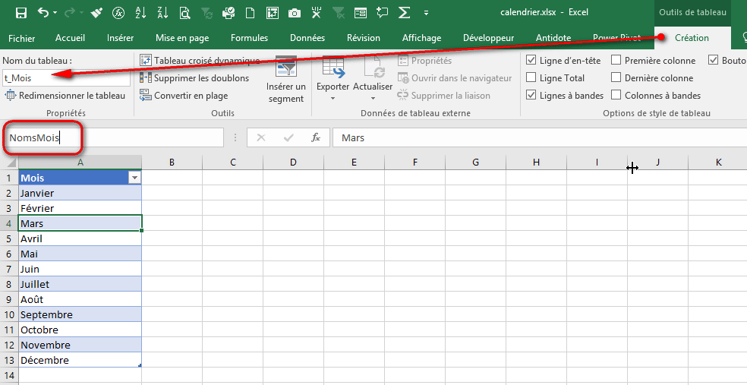Click the circular fx function icon in toolbar

click(x=118, y=13)
